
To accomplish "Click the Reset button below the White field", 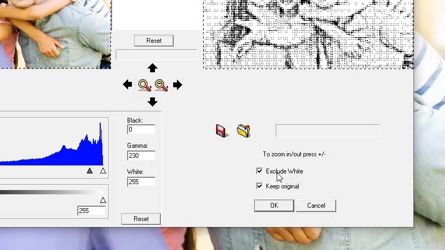I will 141,218.
